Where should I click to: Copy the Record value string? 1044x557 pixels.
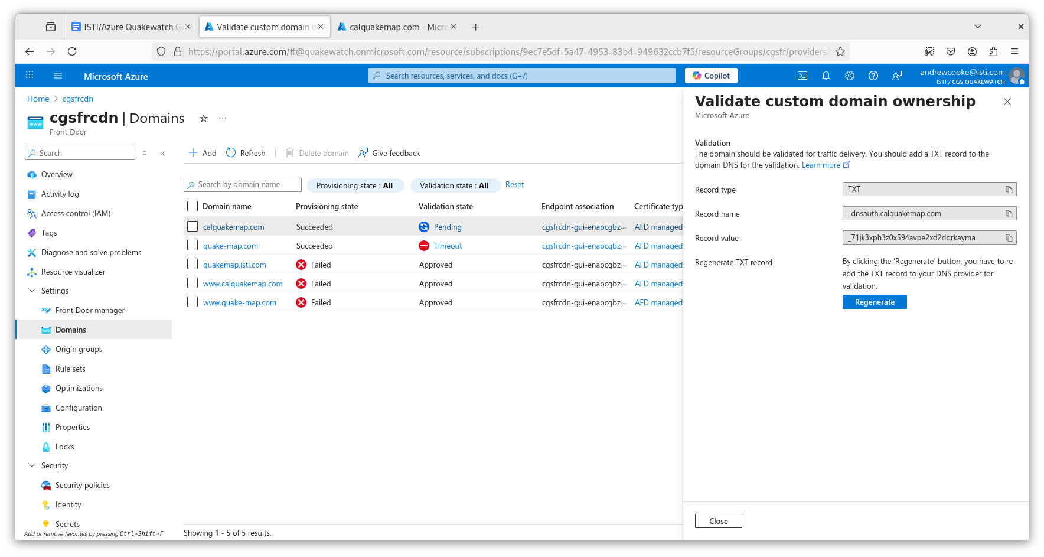point(1009,238)
